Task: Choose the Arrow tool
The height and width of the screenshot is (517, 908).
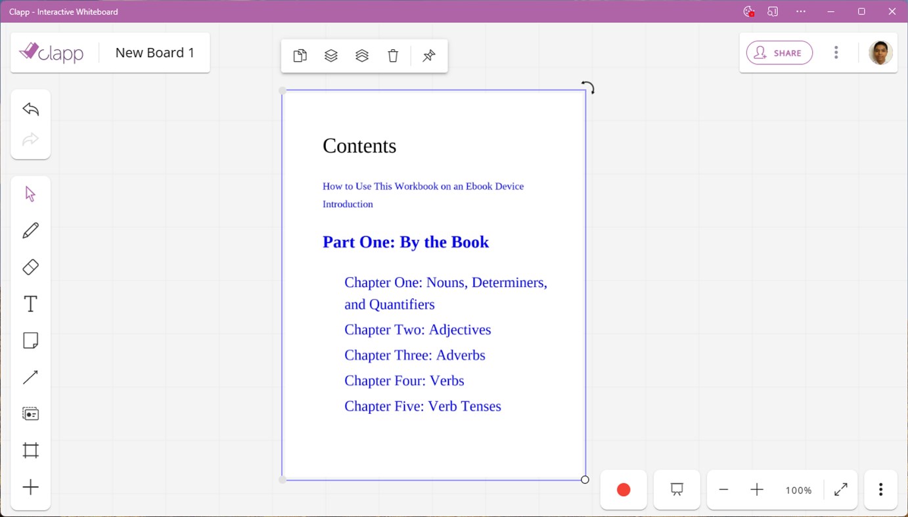Action: click(30, 376)
